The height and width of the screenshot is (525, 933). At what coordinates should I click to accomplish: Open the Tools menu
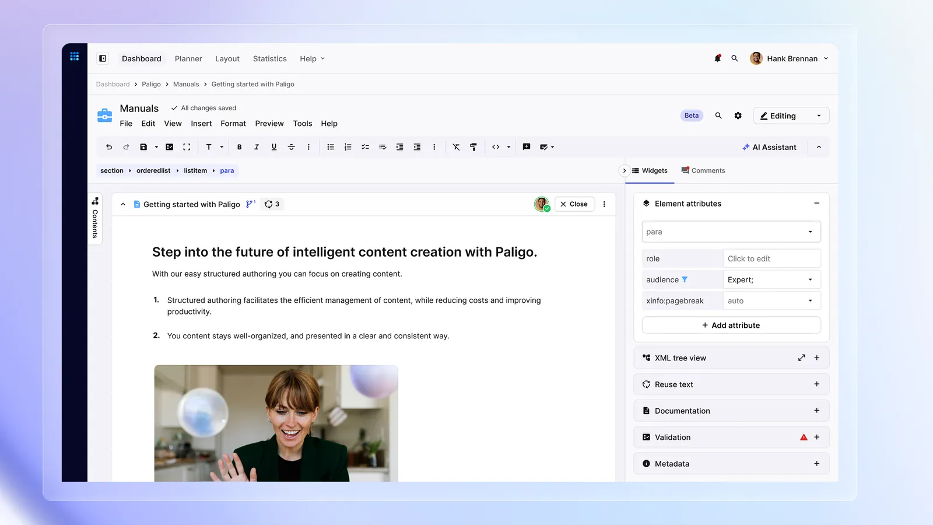[x=303, y=124]
